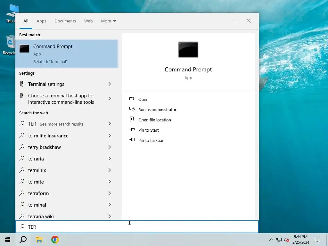
Task: Open Choose a terminal host app setting
Action: coord(67,99)
